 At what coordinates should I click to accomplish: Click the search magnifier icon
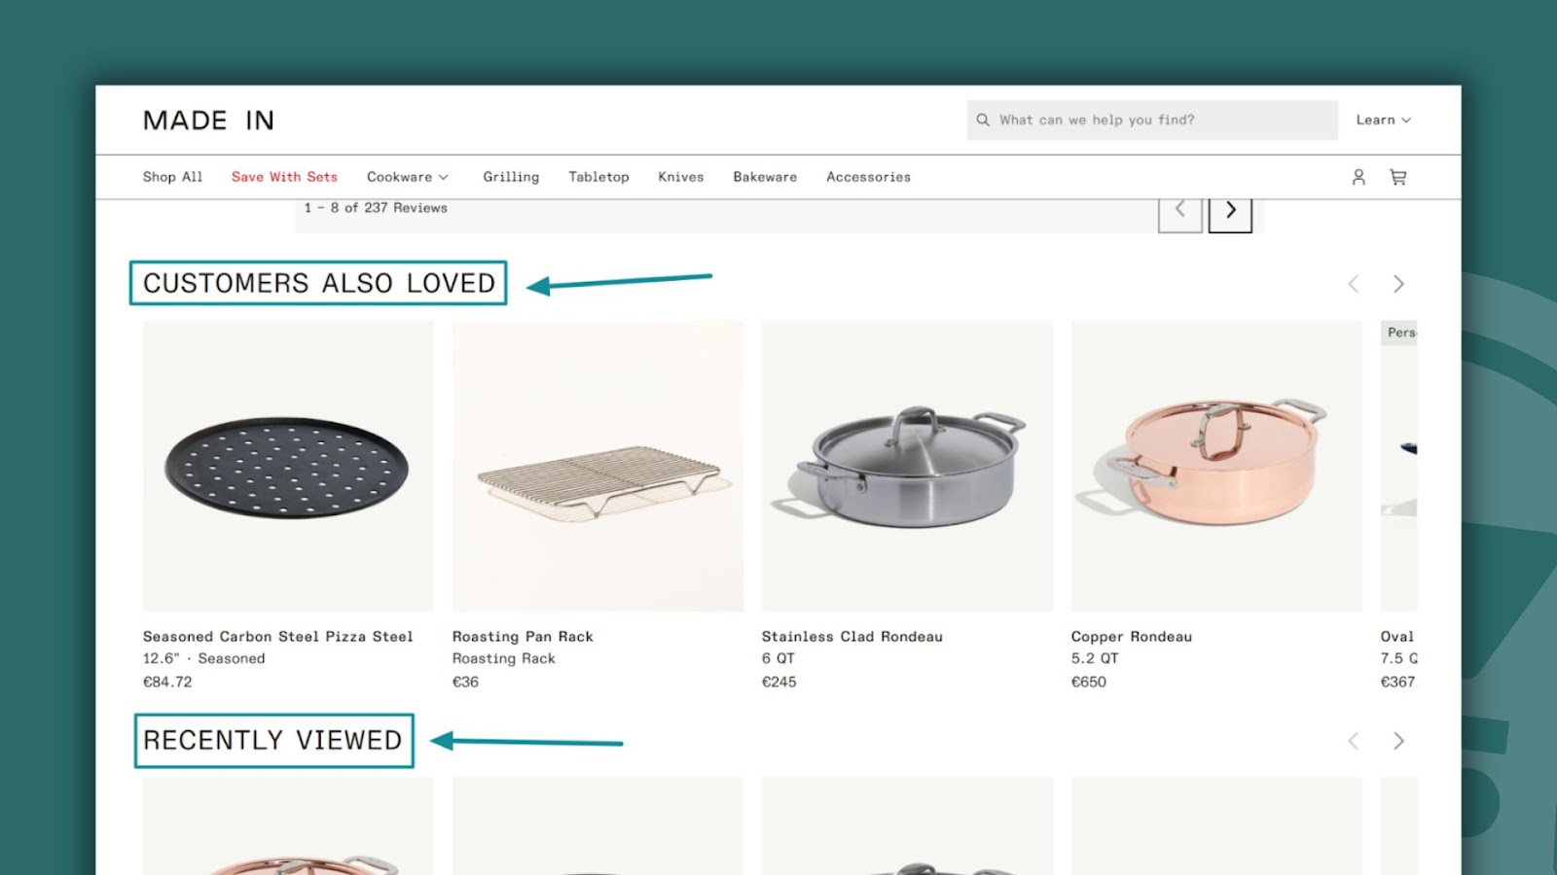coord(983,120)
